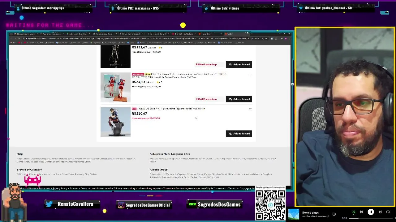Viewport: 396px width, 222px height.
Task: Select Japanese in Multi-Language Sites
Action: 226,159
